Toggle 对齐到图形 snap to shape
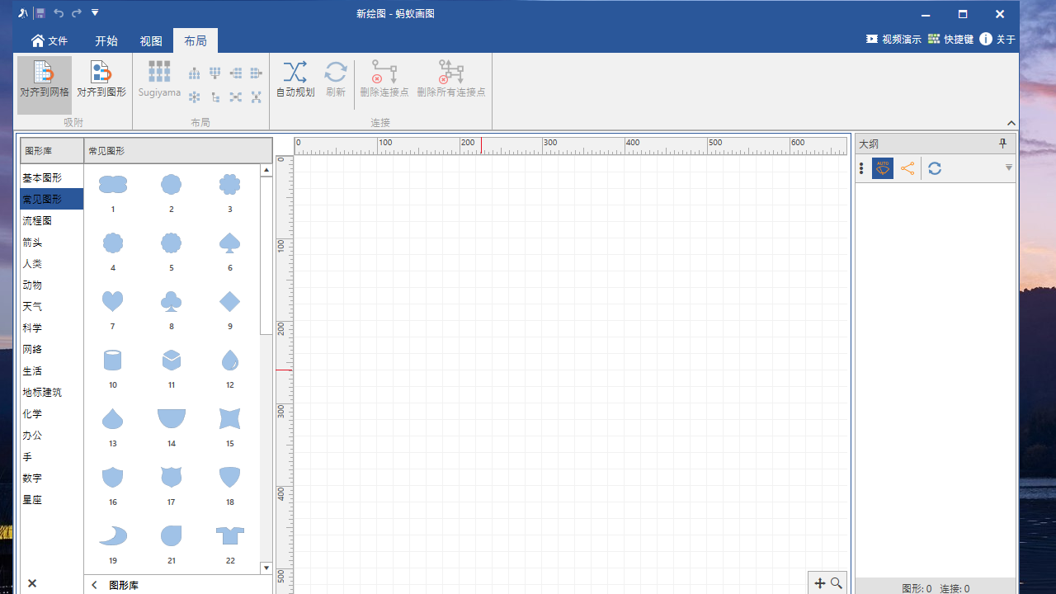 pyautogui.click(x=101, y=81)
